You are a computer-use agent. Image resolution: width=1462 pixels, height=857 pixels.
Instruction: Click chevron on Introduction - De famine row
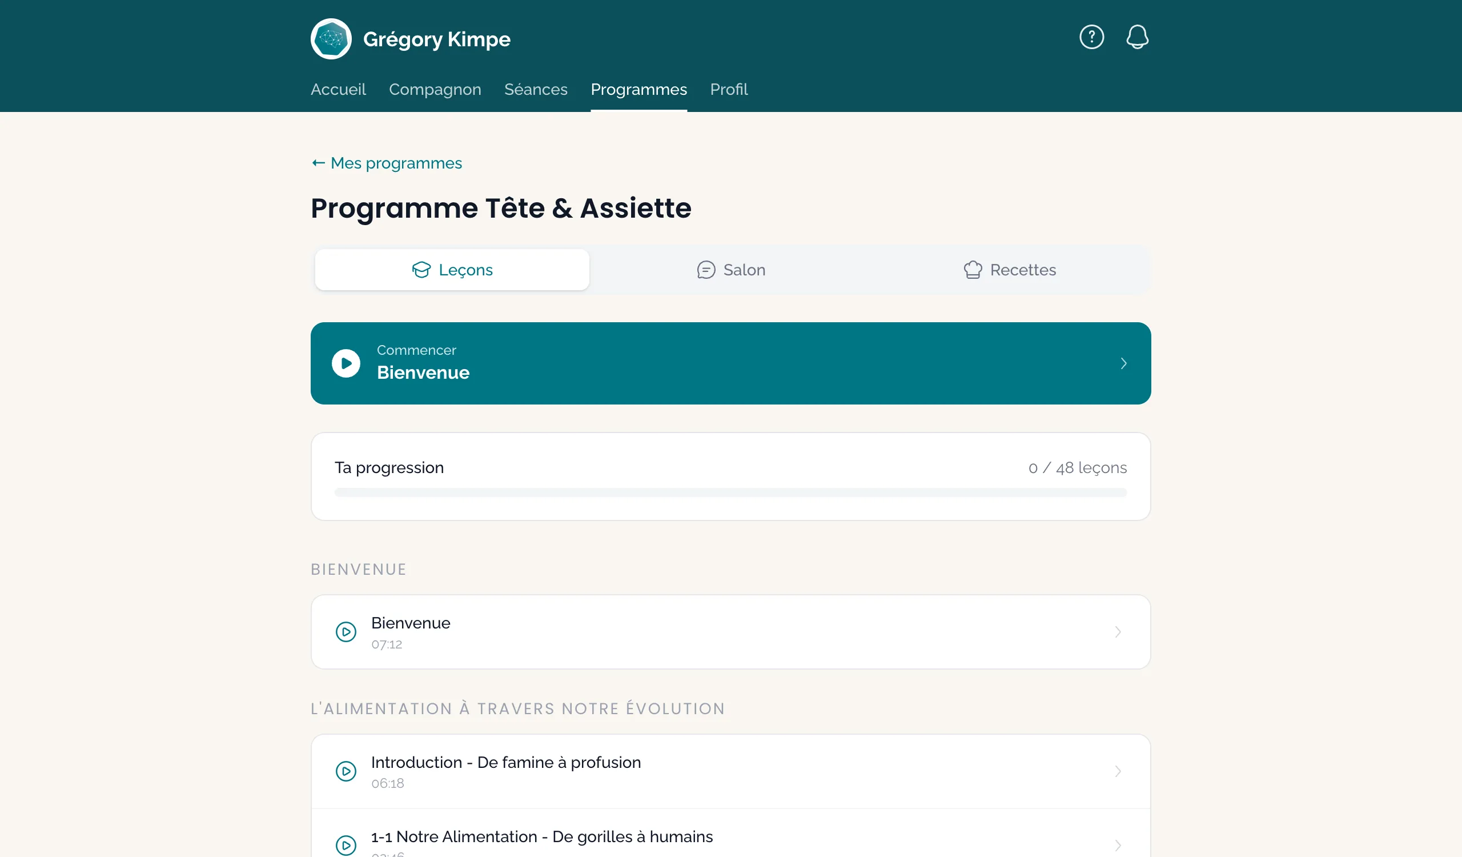tap(1118, 771)
